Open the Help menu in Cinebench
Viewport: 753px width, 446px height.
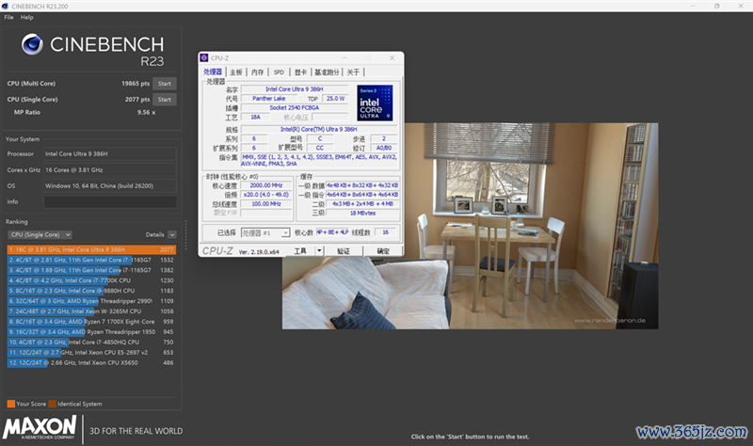coord(27,17)
